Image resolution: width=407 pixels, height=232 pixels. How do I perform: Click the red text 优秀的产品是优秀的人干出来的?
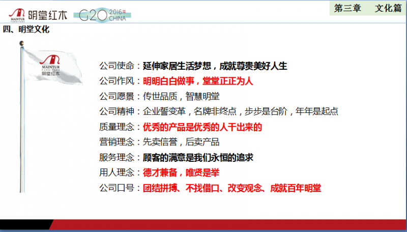(202, 127)
